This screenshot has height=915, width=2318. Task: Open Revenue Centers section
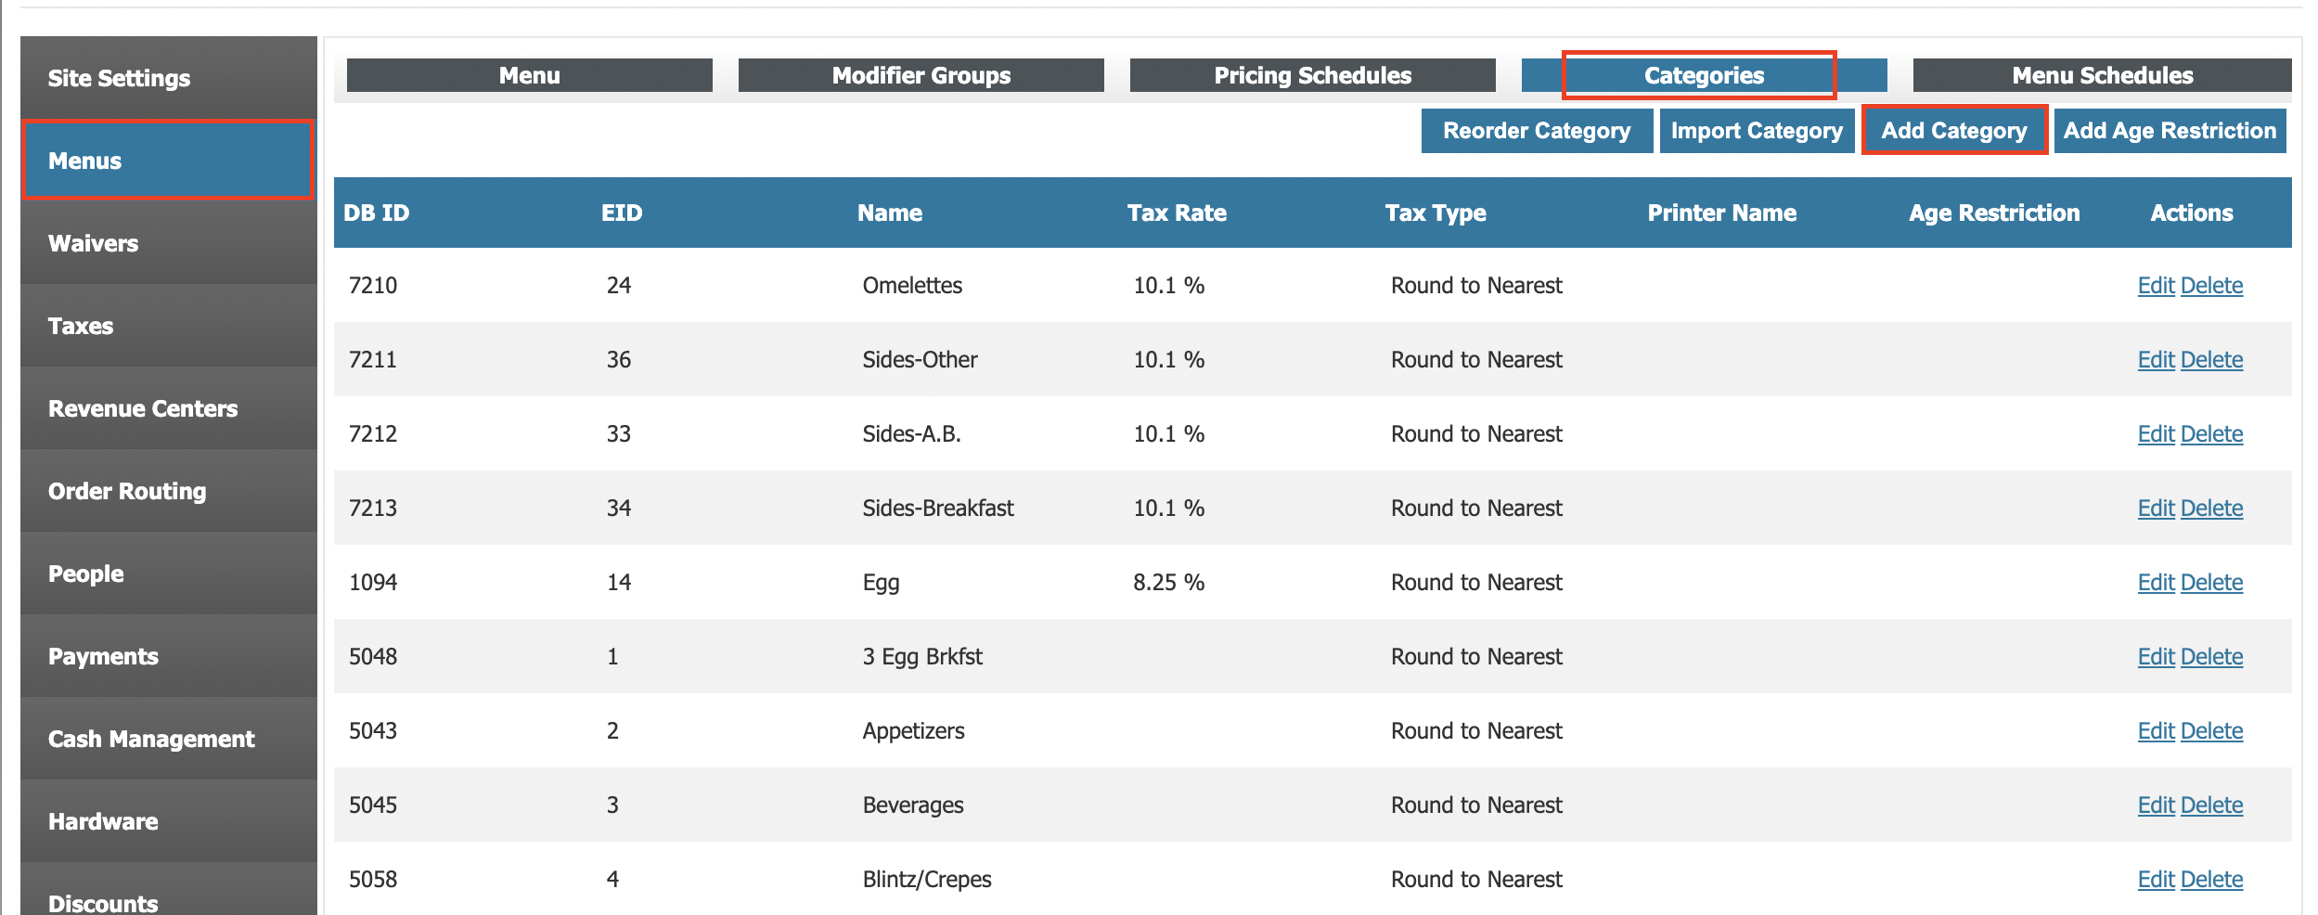click(143, 408)
